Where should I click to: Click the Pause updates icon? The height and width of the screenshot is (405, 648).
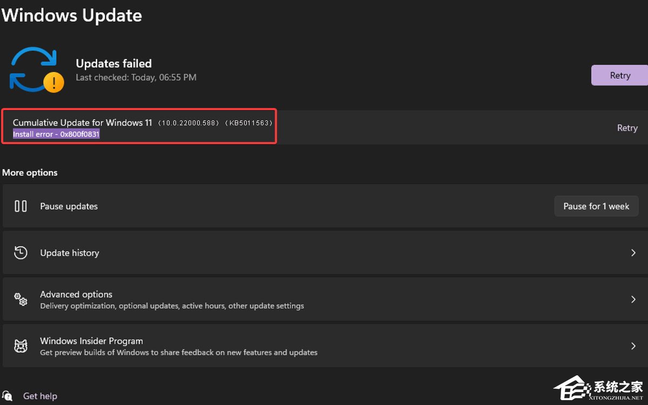[x=21, y=206]
